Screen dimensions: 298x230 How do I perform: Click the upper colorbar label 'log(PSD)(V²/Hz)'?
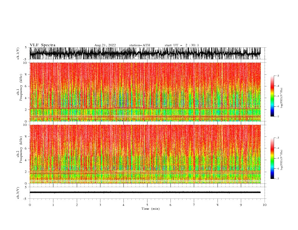[281, 98]
